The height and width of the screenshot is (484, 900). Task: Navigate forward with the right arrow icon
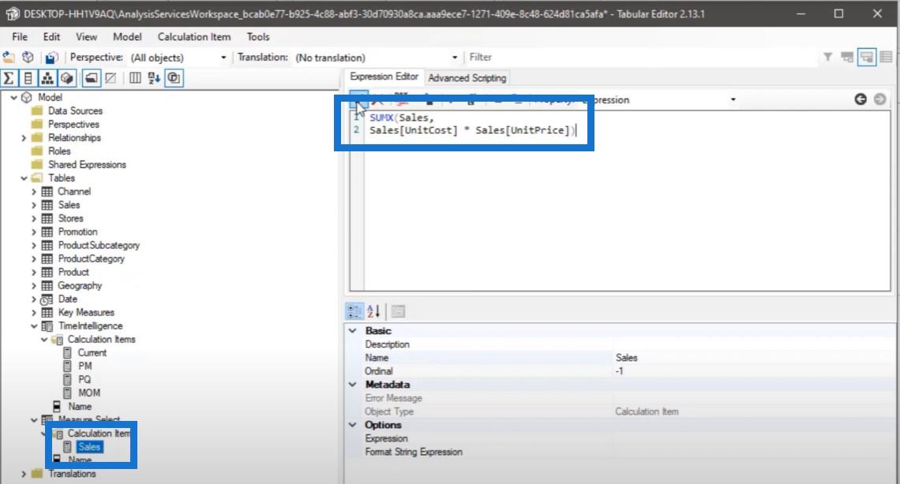pos(879,99)
